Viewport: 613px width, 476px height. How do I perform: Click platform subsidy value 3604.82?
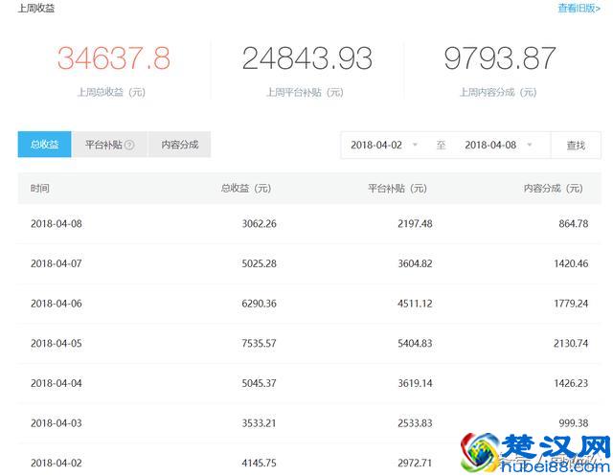coord(415,263)
